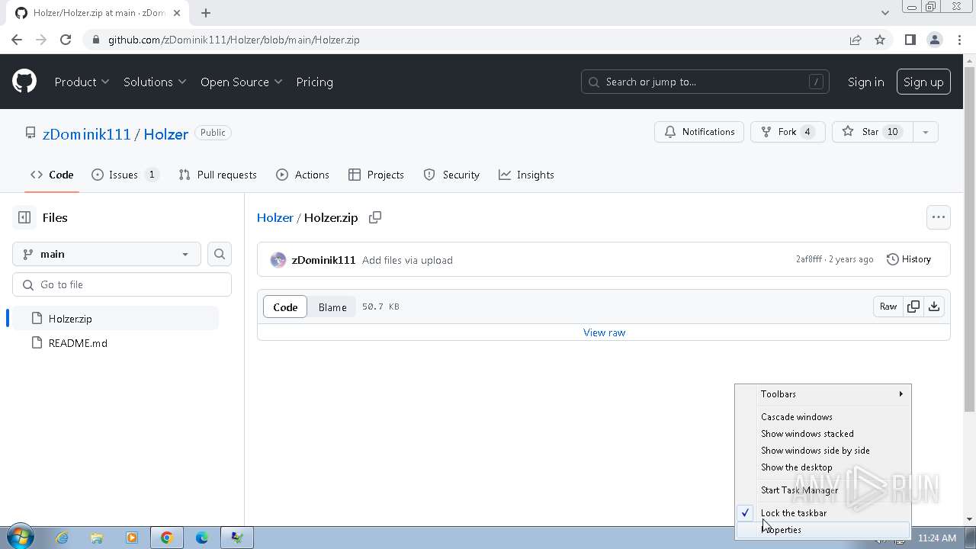Click the file search magnifier icon
The height and width of the screenshot is (549, 976).
click(x=220, y=254)
